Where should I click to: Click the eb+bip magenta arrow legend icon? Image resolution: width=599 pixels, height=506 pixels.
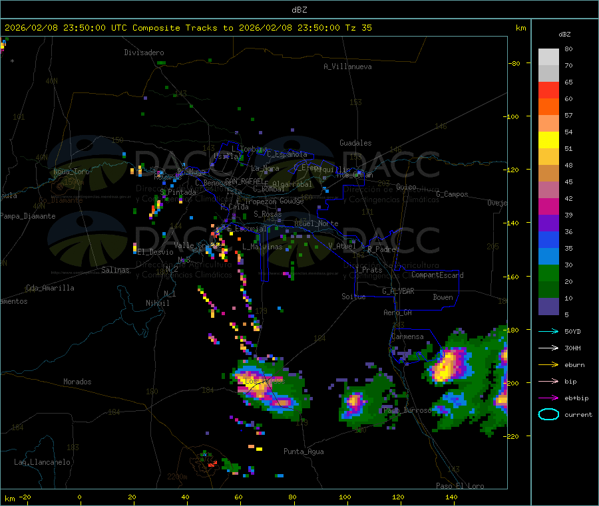click(548, 398)
